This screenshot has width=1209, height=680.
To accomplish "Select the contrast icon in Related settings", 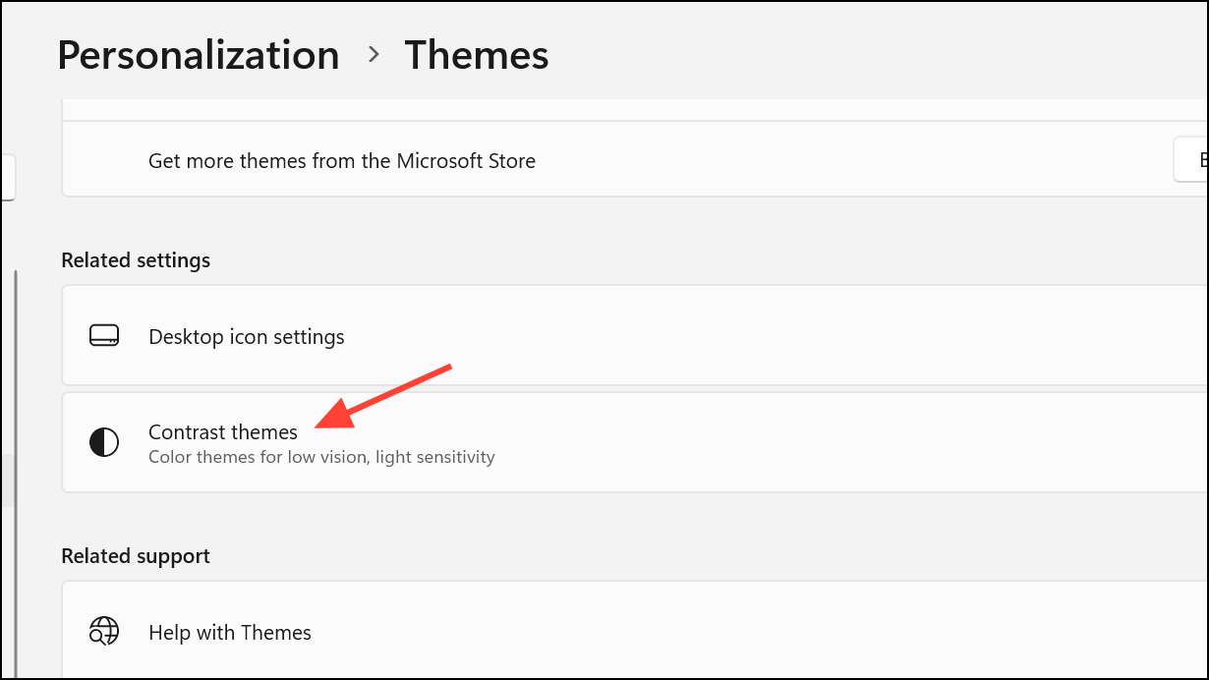I will (x=103, y=442).
